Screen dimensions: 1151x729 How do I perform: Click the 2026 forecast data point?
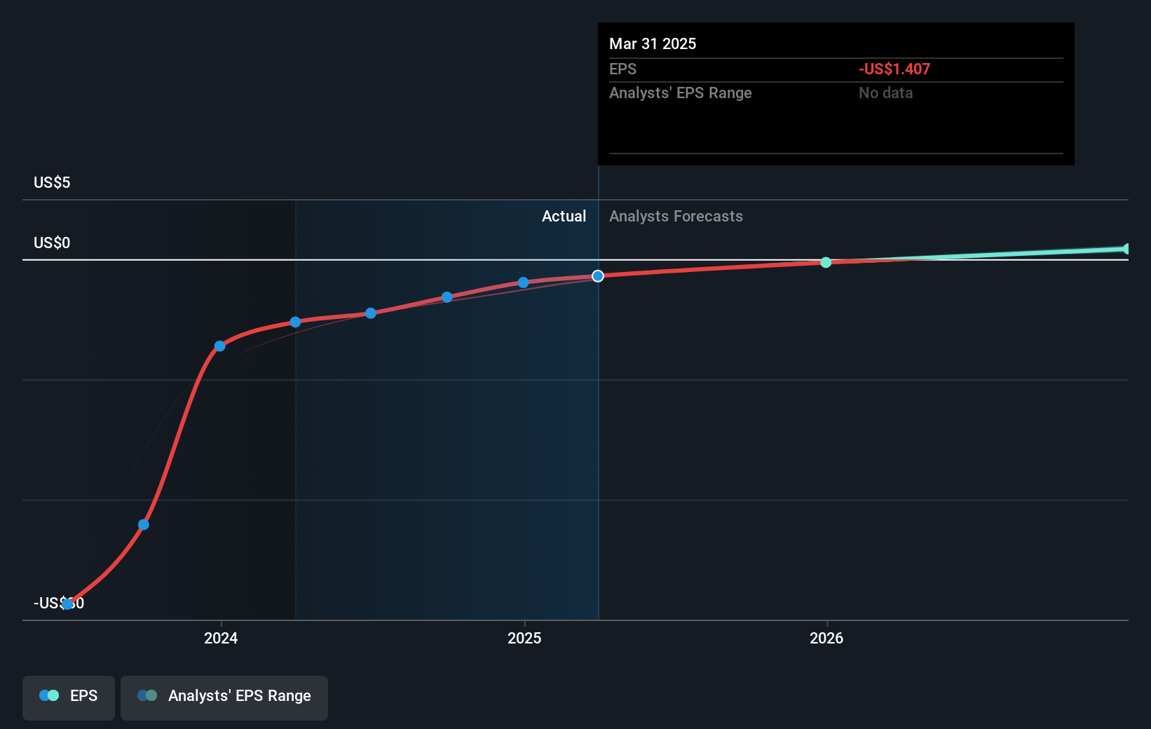[826, 262]
